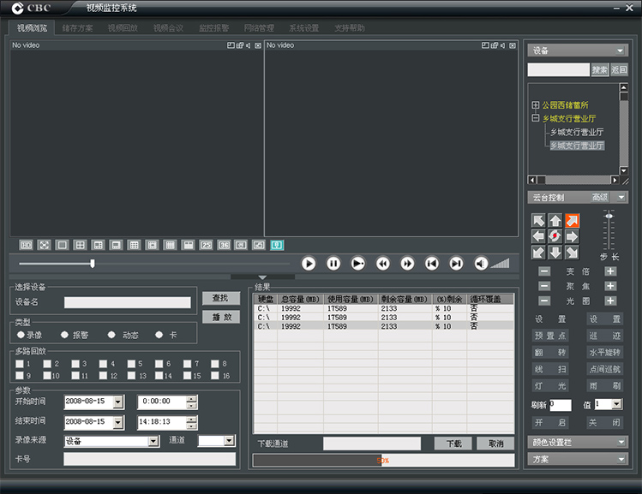The image size is (642, 494).
Task: Check multi-channel playback box 16
Action: click(215, 375)
